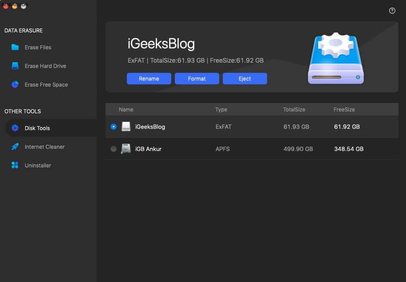Select Erase Hard Drive disk icon
Screen dimensions: 406x282
pos(15,66)
